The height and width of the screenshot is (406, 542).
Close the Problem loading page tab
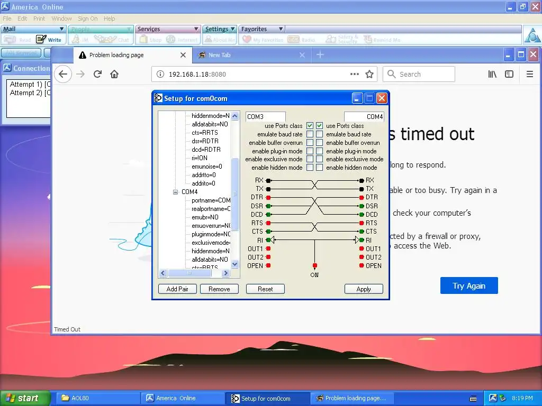(x=183, y=55)
